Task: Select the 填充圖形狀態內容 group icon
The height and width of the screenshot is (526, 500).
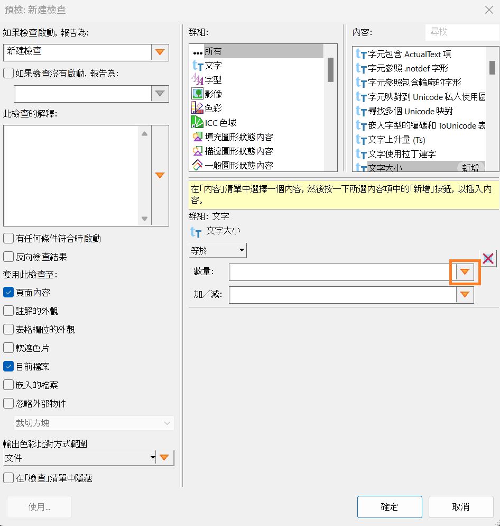Action: (198, 138)
